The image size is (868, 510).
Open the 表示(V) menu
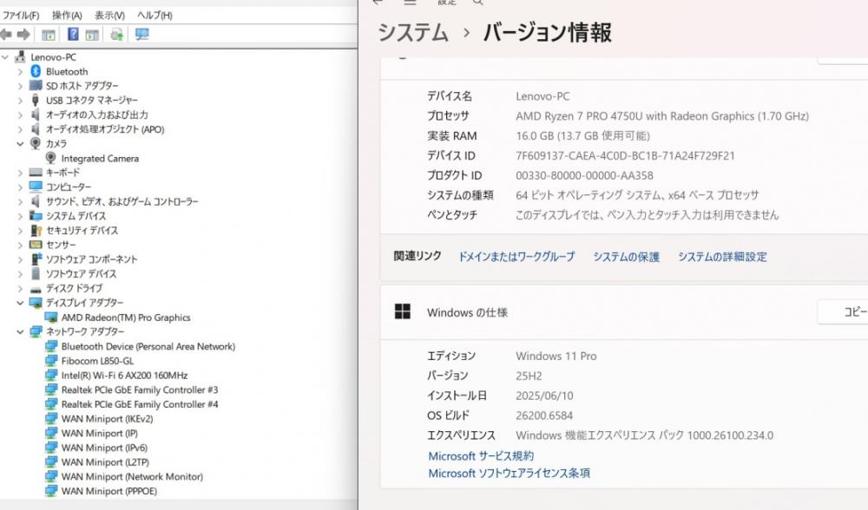click(x=109, y=15)
